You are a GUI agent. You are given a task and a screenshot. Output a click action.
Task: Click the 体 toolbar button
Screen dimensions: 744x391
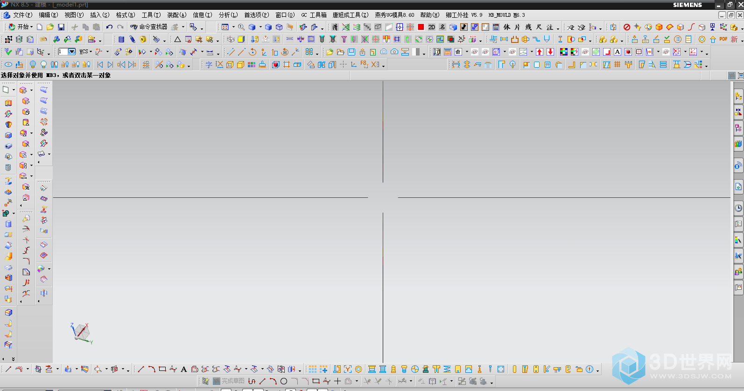507,27
